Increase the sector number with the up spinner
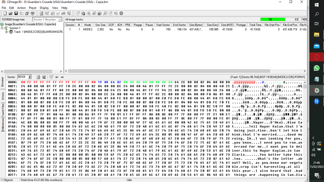 coord(30,76)
